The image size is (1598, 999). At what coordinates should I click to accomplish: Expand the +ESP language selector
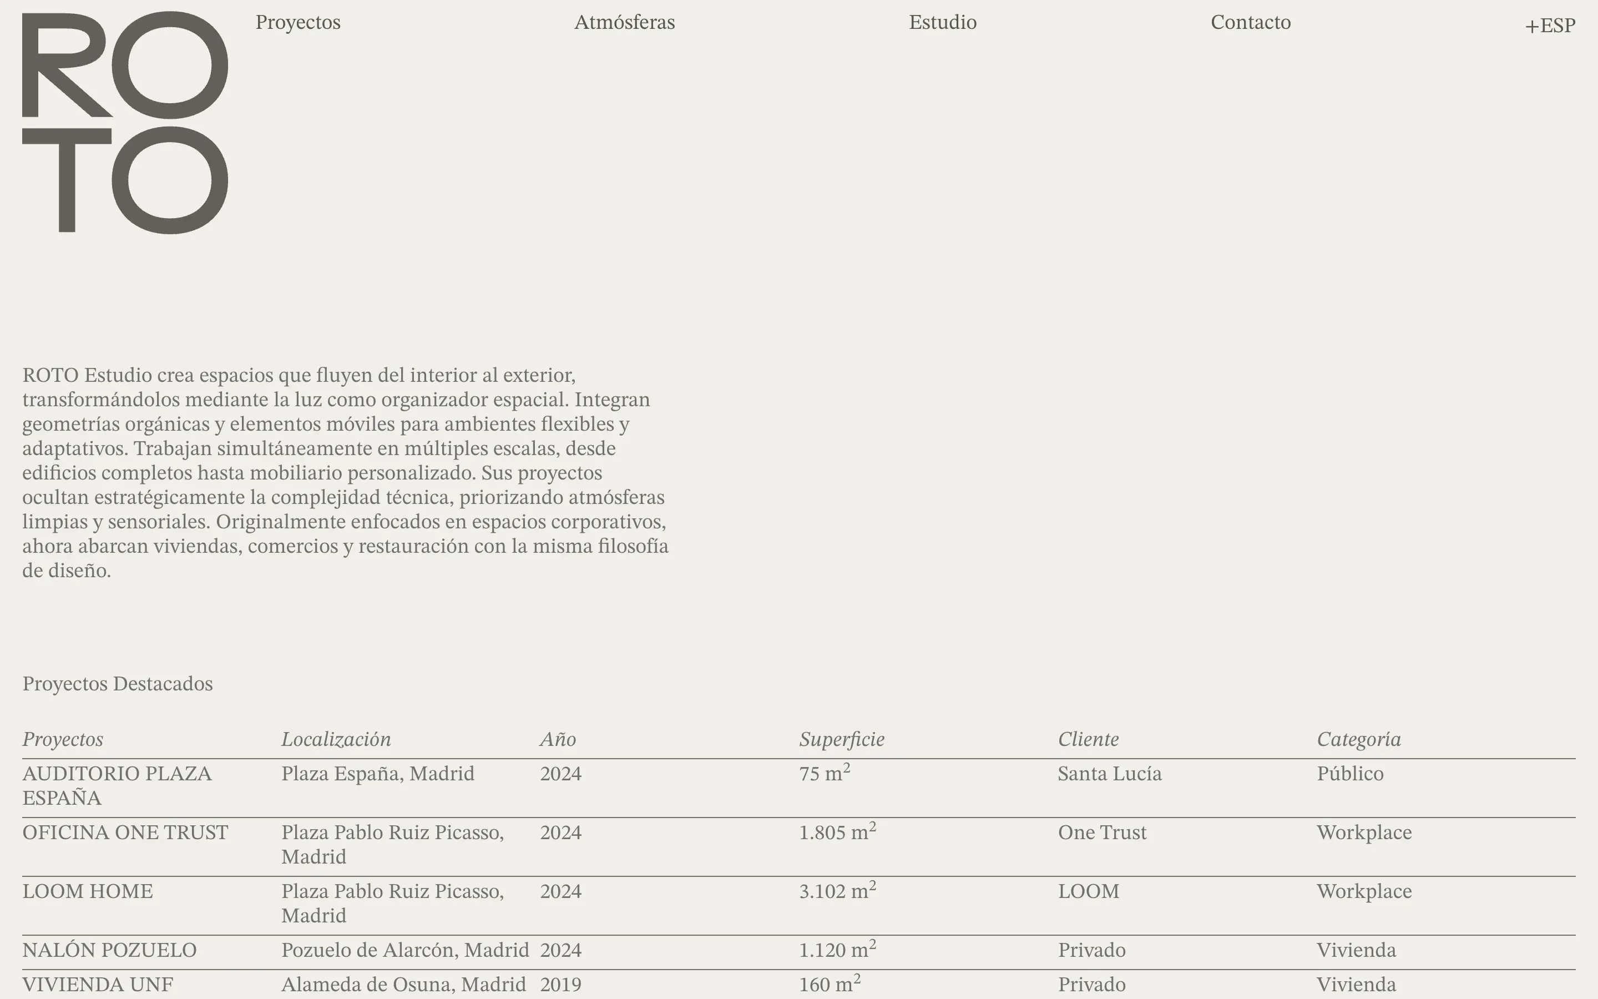1550,26
